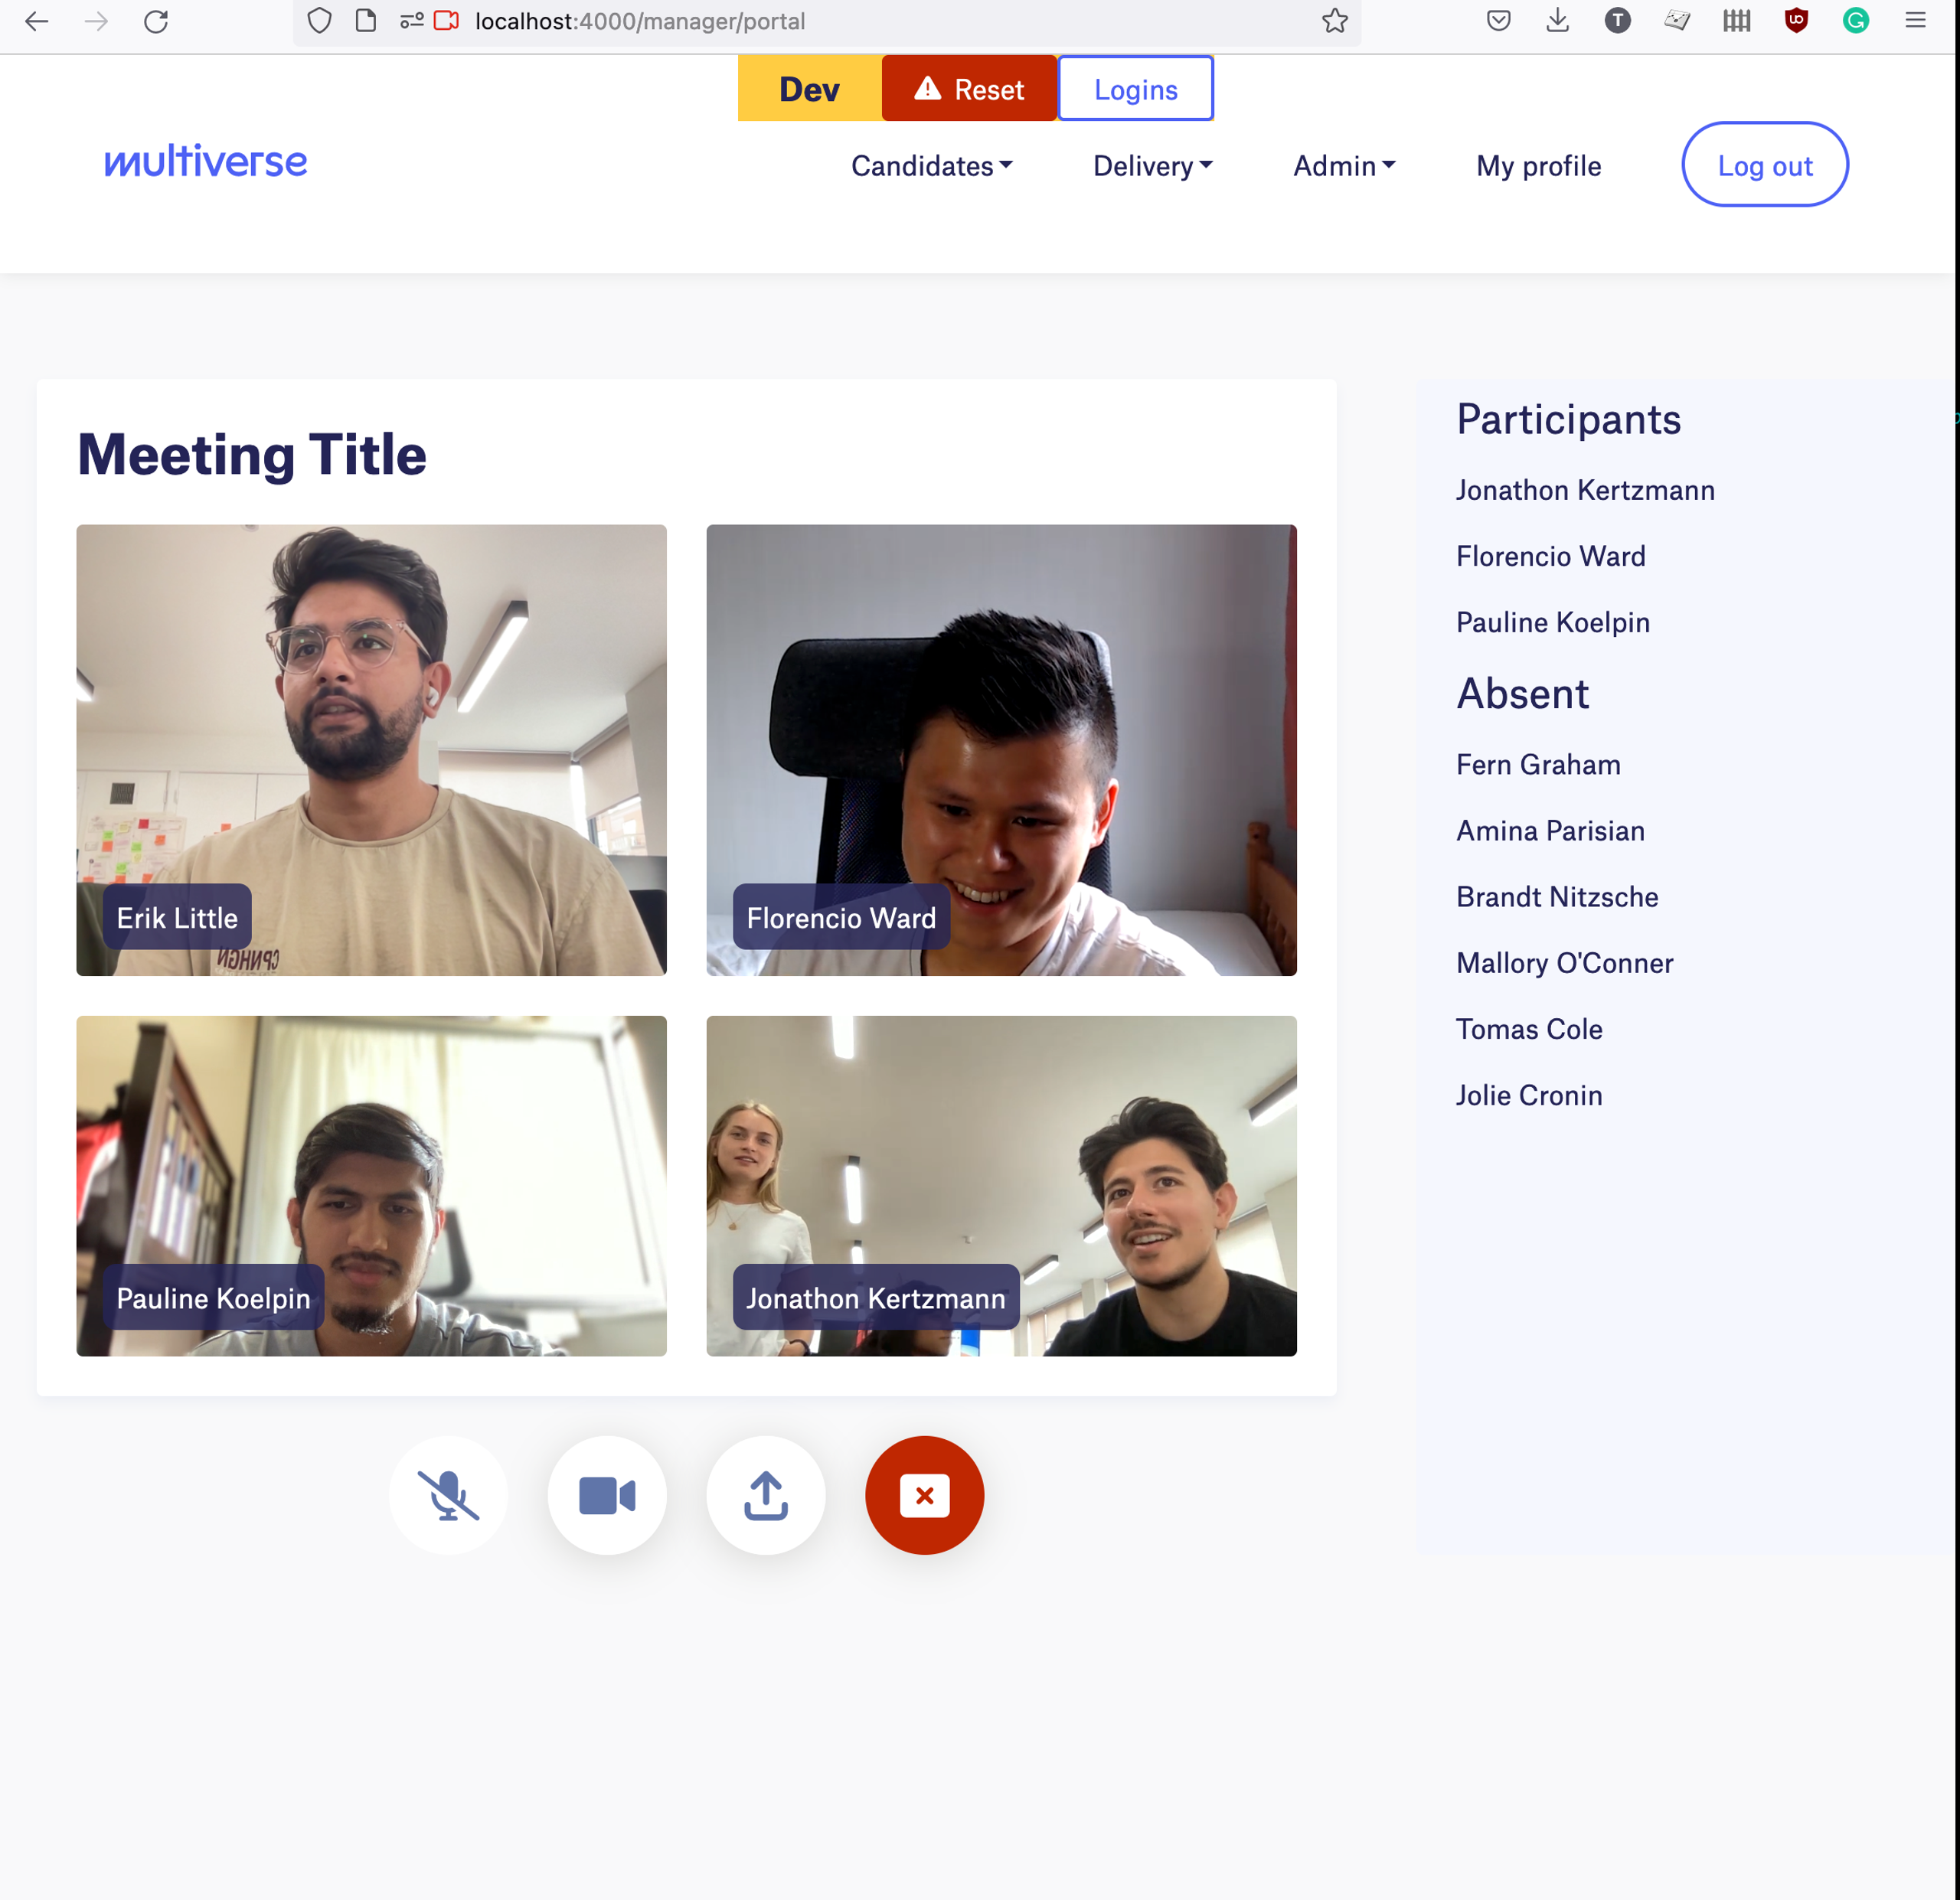Click Florencio Ward's video thumbnail
This screenshot has height=1900, width=1960.
click(1001, 750)
